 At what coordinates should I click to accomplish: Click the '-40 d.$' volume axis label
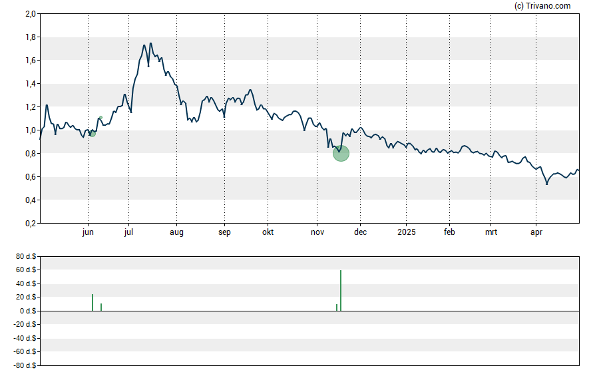[x=25, y=338]
